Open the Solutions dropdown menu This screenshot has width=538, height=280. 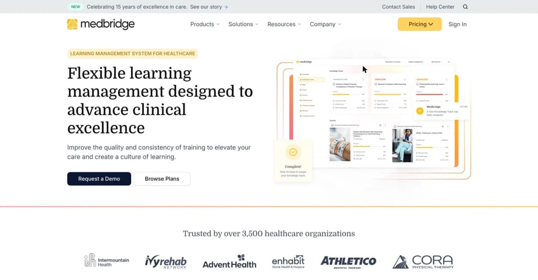(x=243, y=24)
